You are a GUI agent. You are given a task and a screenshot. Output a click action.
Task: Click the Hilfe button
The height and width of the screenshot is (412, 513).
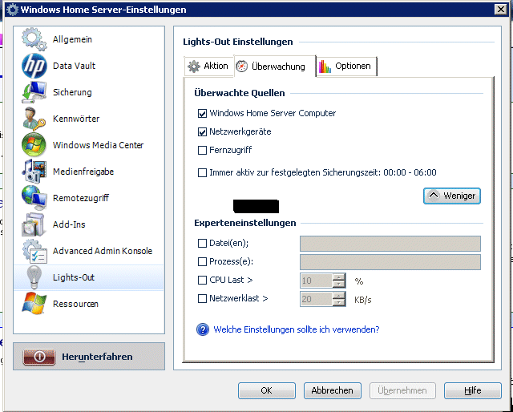(x=472, y=390)
